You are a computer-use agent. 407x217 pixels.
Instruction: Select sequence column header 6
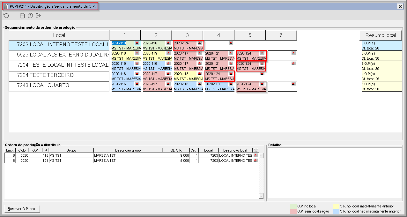point(281,35)
